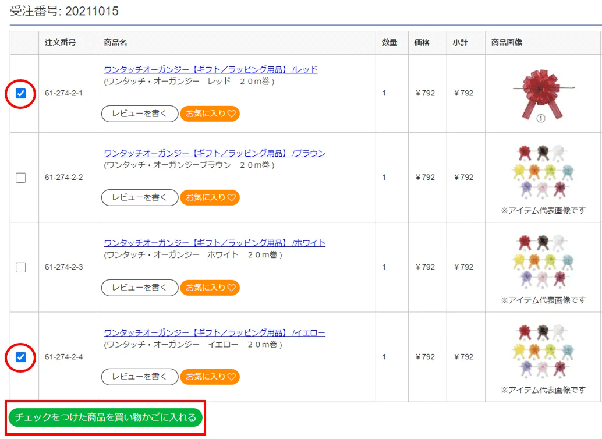
Task: Click レビューを書く for the イエロー item
Action: [140, 377]
